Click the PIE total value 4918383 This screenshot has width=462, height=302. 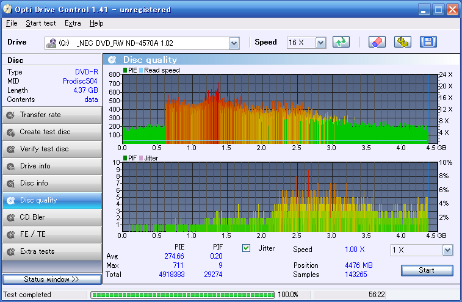pyautogui.click(x=171, y=275)
